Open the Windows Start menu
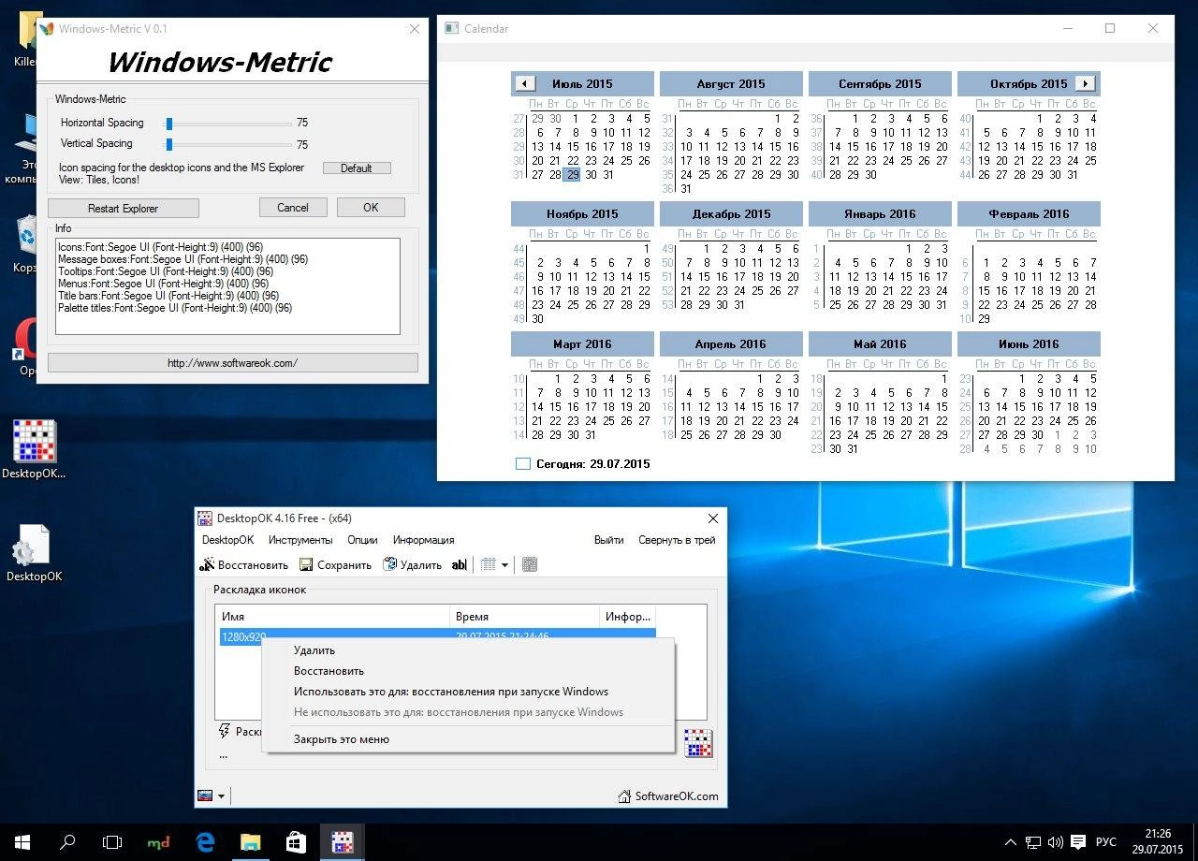 (x=22, y=842)
